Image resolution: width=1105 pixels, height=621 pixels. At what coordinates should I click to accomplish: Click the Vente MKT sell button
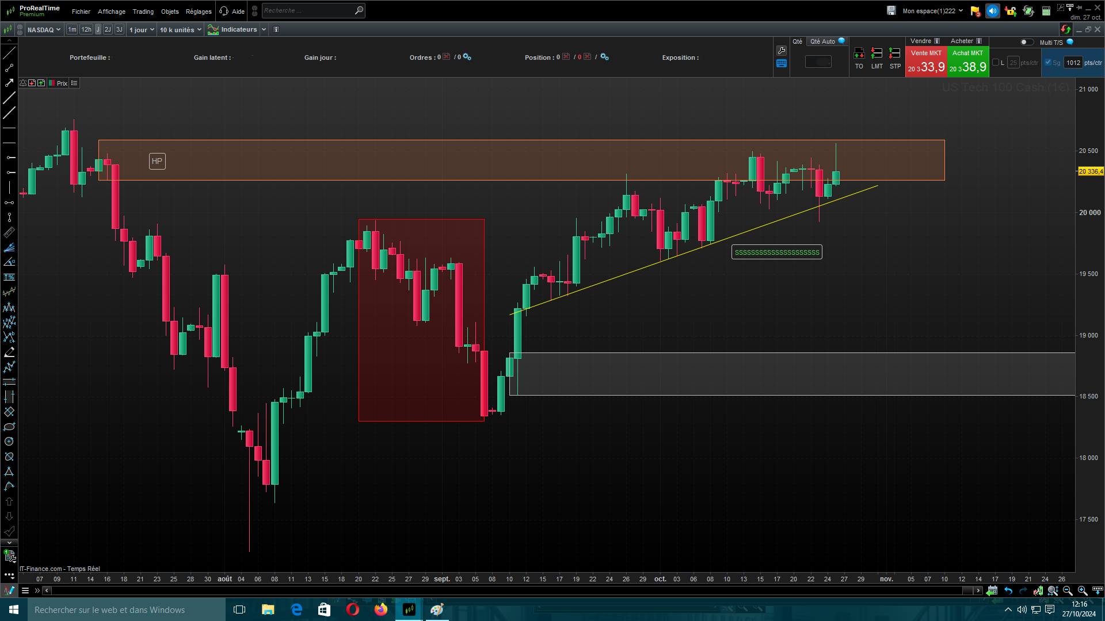click(x=926, y=62)
